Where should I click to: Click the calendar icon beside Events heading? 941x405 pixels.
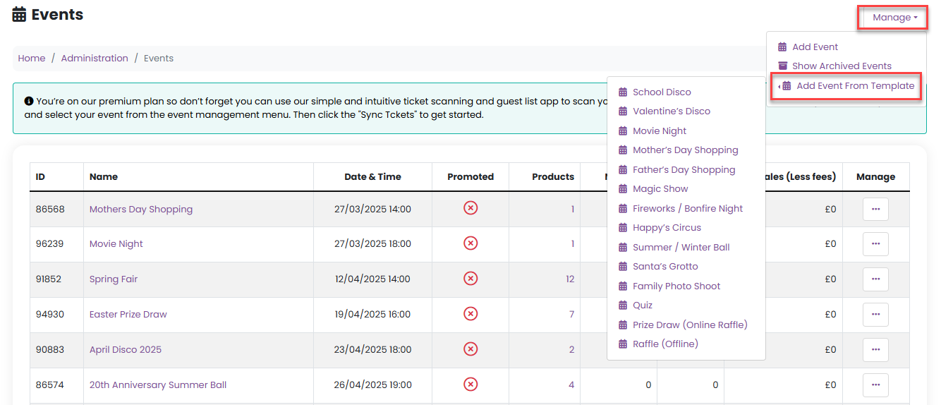pos(19,15)
